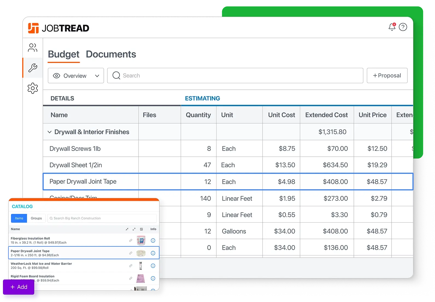
Task: Click link icon for WeatherLock Mat Ice and Water Barrier
Action: click(131, 266)
